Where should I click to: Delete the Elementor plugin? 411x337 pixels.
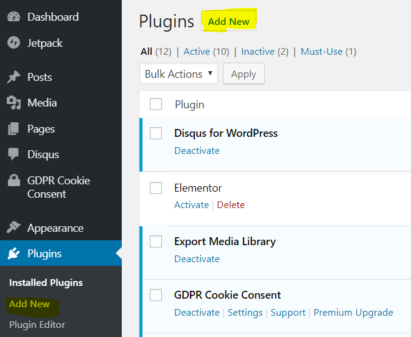pyautogui.click(x=231, y=205)
